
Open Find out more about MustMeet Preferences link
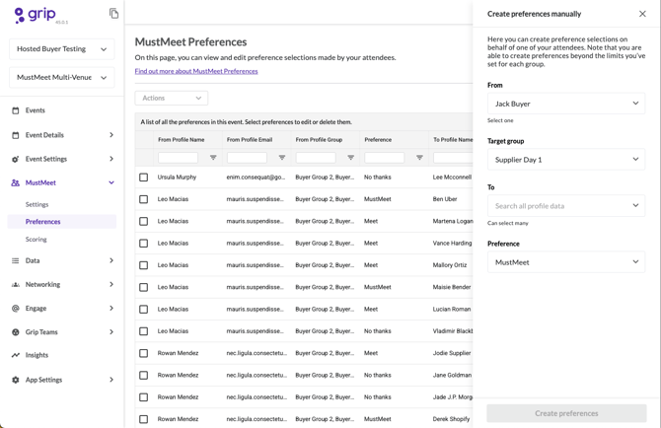pos(196,71)
